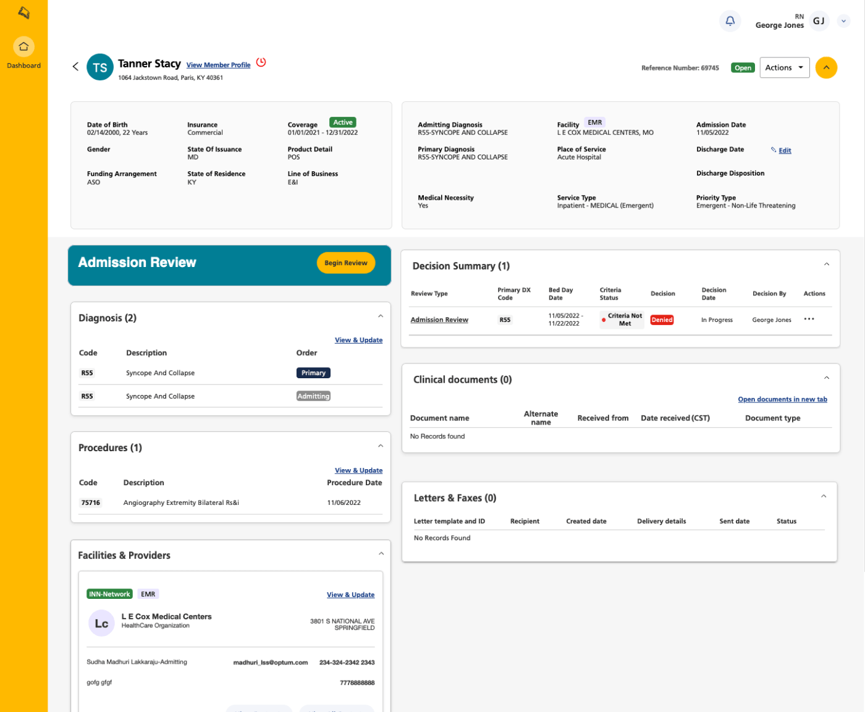This screenshot has width=865, height=712.
Task: Click Open documents in new tab link
Action: (782, 399)
